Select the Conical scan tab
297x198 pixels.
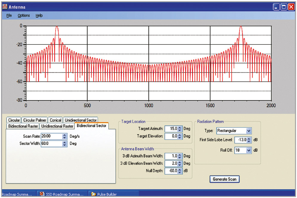(56, 120)
